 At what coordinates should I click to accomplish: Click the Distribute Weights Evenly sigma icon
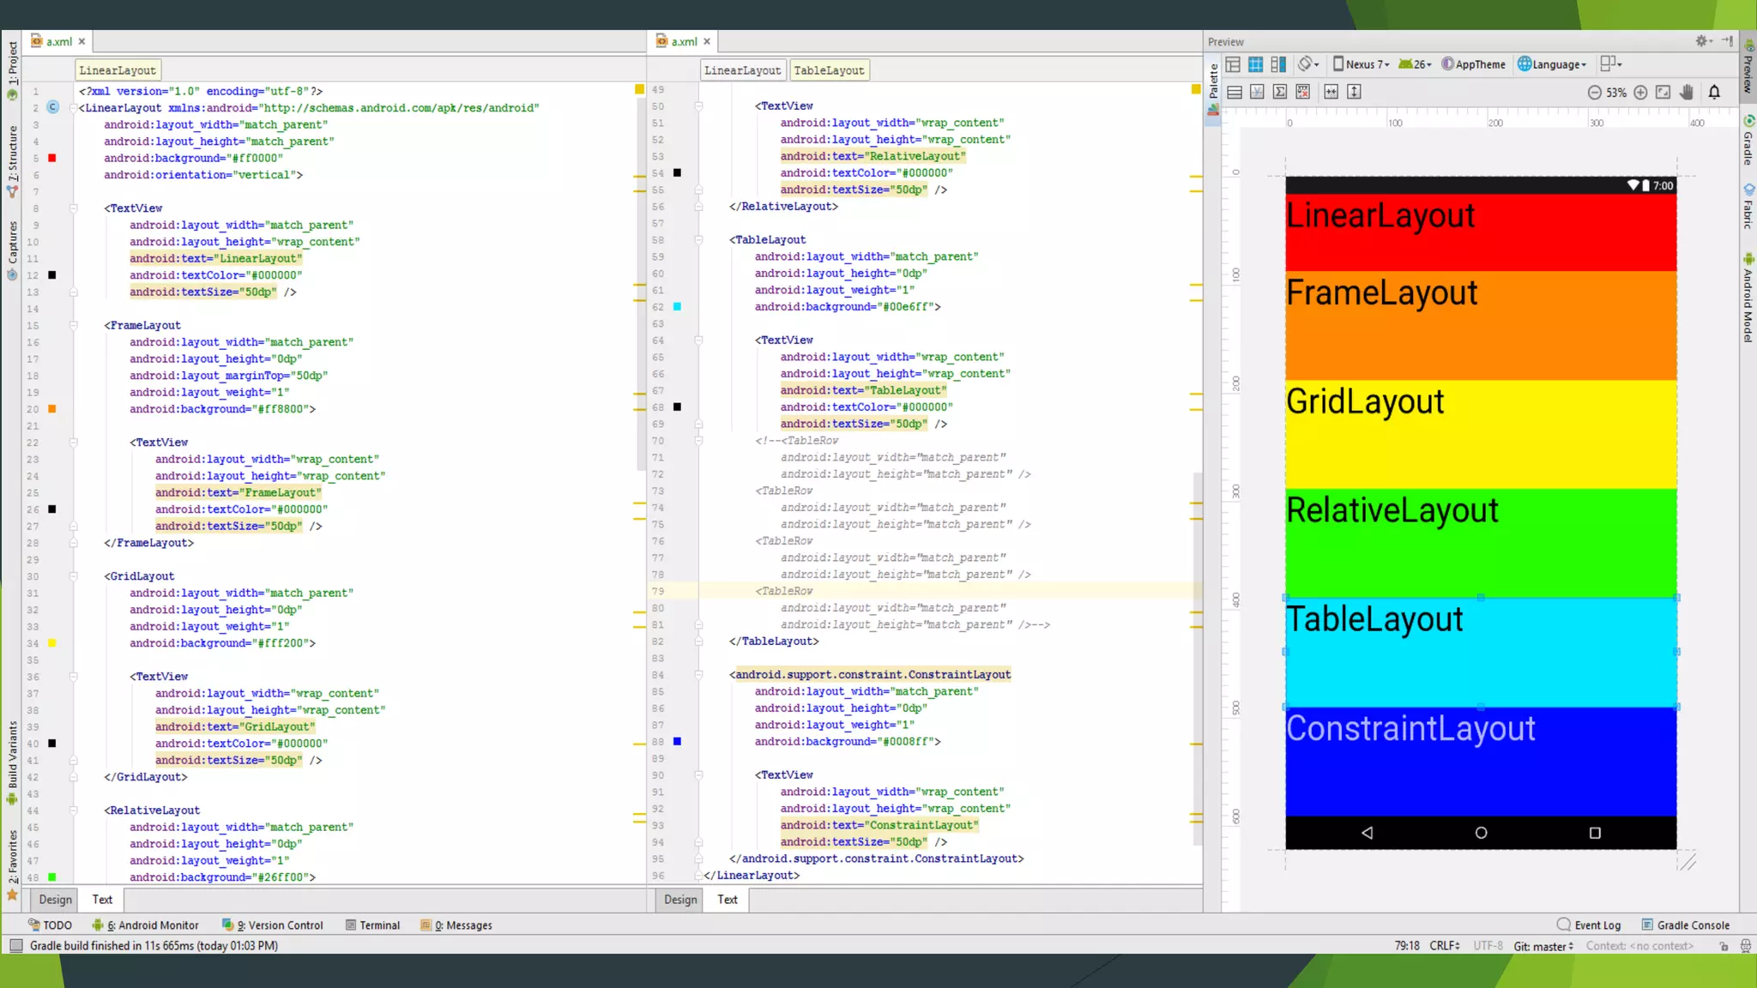click(x=1280, y=92)
